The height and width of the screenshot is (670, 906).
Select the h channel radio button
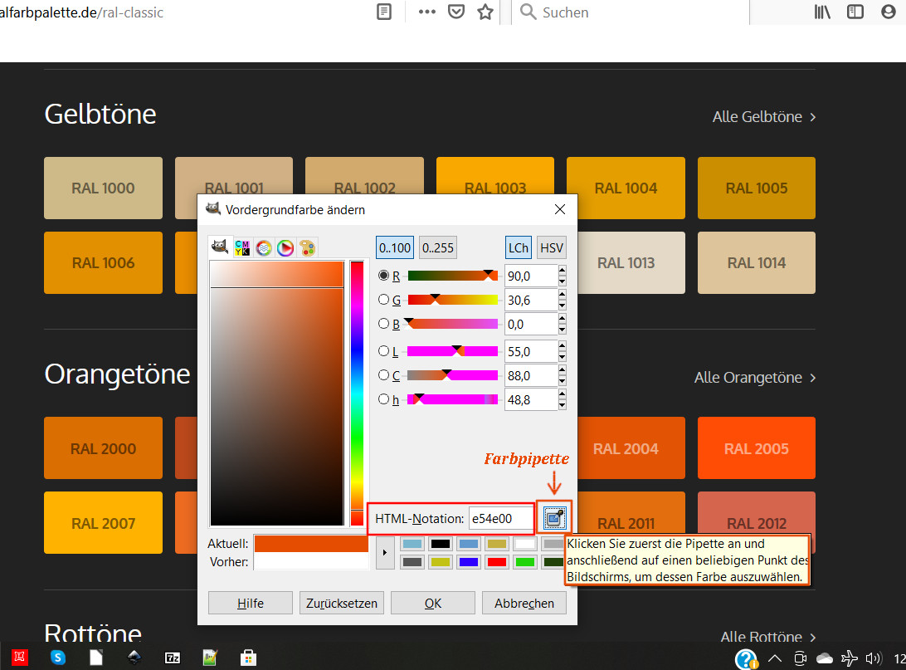(383, 399)
